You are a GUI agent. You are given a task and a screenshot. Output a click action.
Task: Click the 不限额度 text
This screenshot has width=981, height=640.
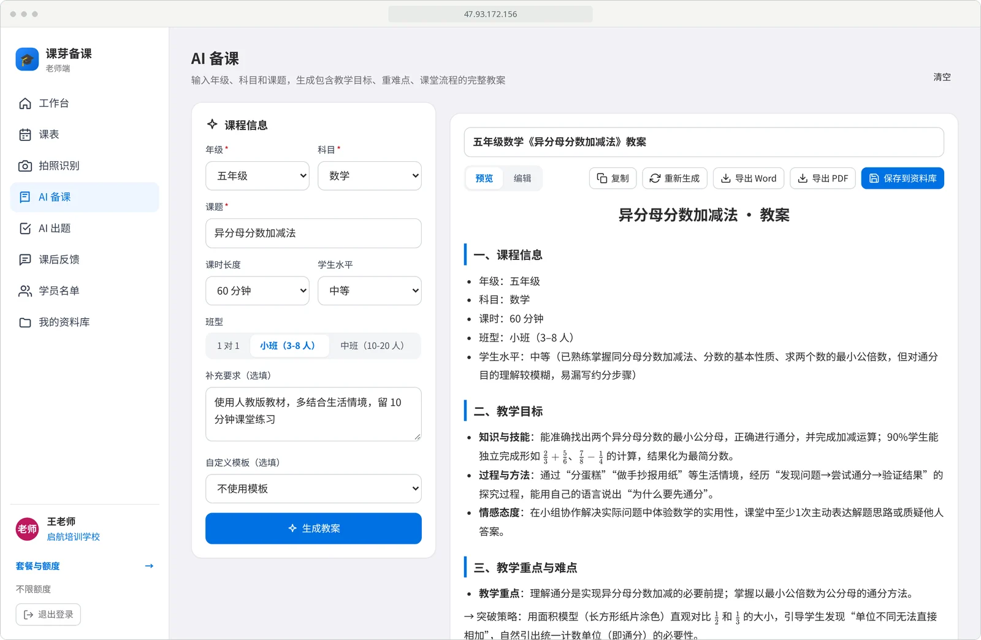(x=34, y=589)
